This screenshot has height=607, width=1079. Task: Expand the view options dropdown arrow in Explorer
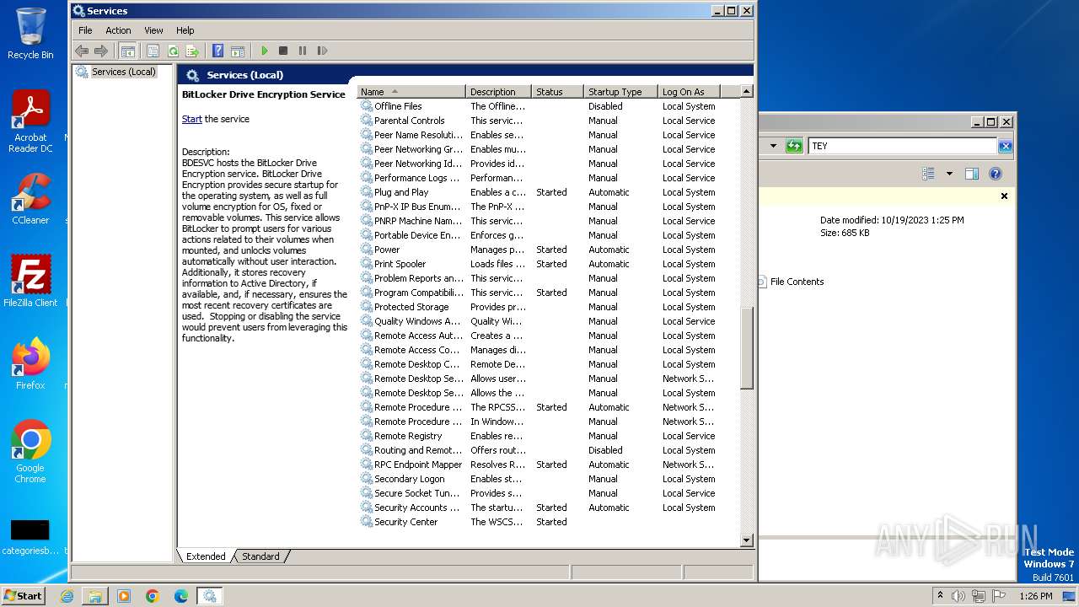coord(949,174)
